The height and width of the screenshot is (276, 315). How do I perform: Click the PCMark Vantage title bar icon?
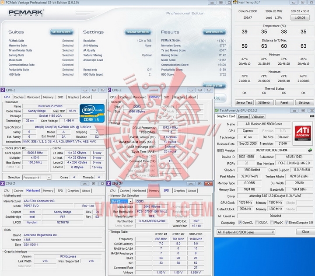point(3,3)
